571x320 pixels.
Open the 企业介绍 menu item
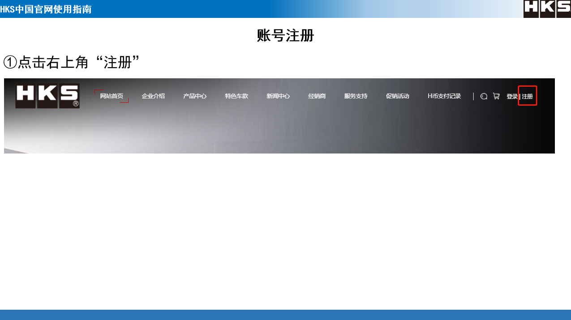pyautogui.click(x=153, y=96)
